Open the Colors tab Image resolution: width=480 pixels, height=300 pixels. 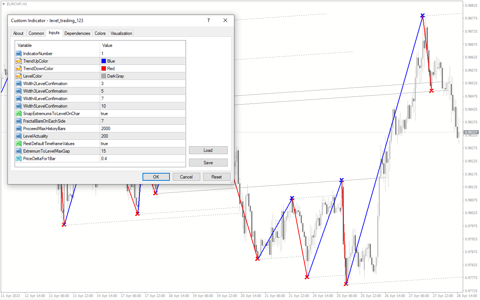100,33
